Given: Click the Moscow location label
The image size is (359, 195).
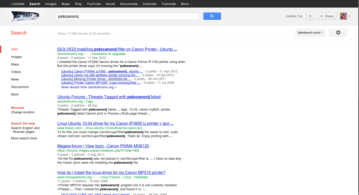Looking at the screenshot, I should 17,108.
